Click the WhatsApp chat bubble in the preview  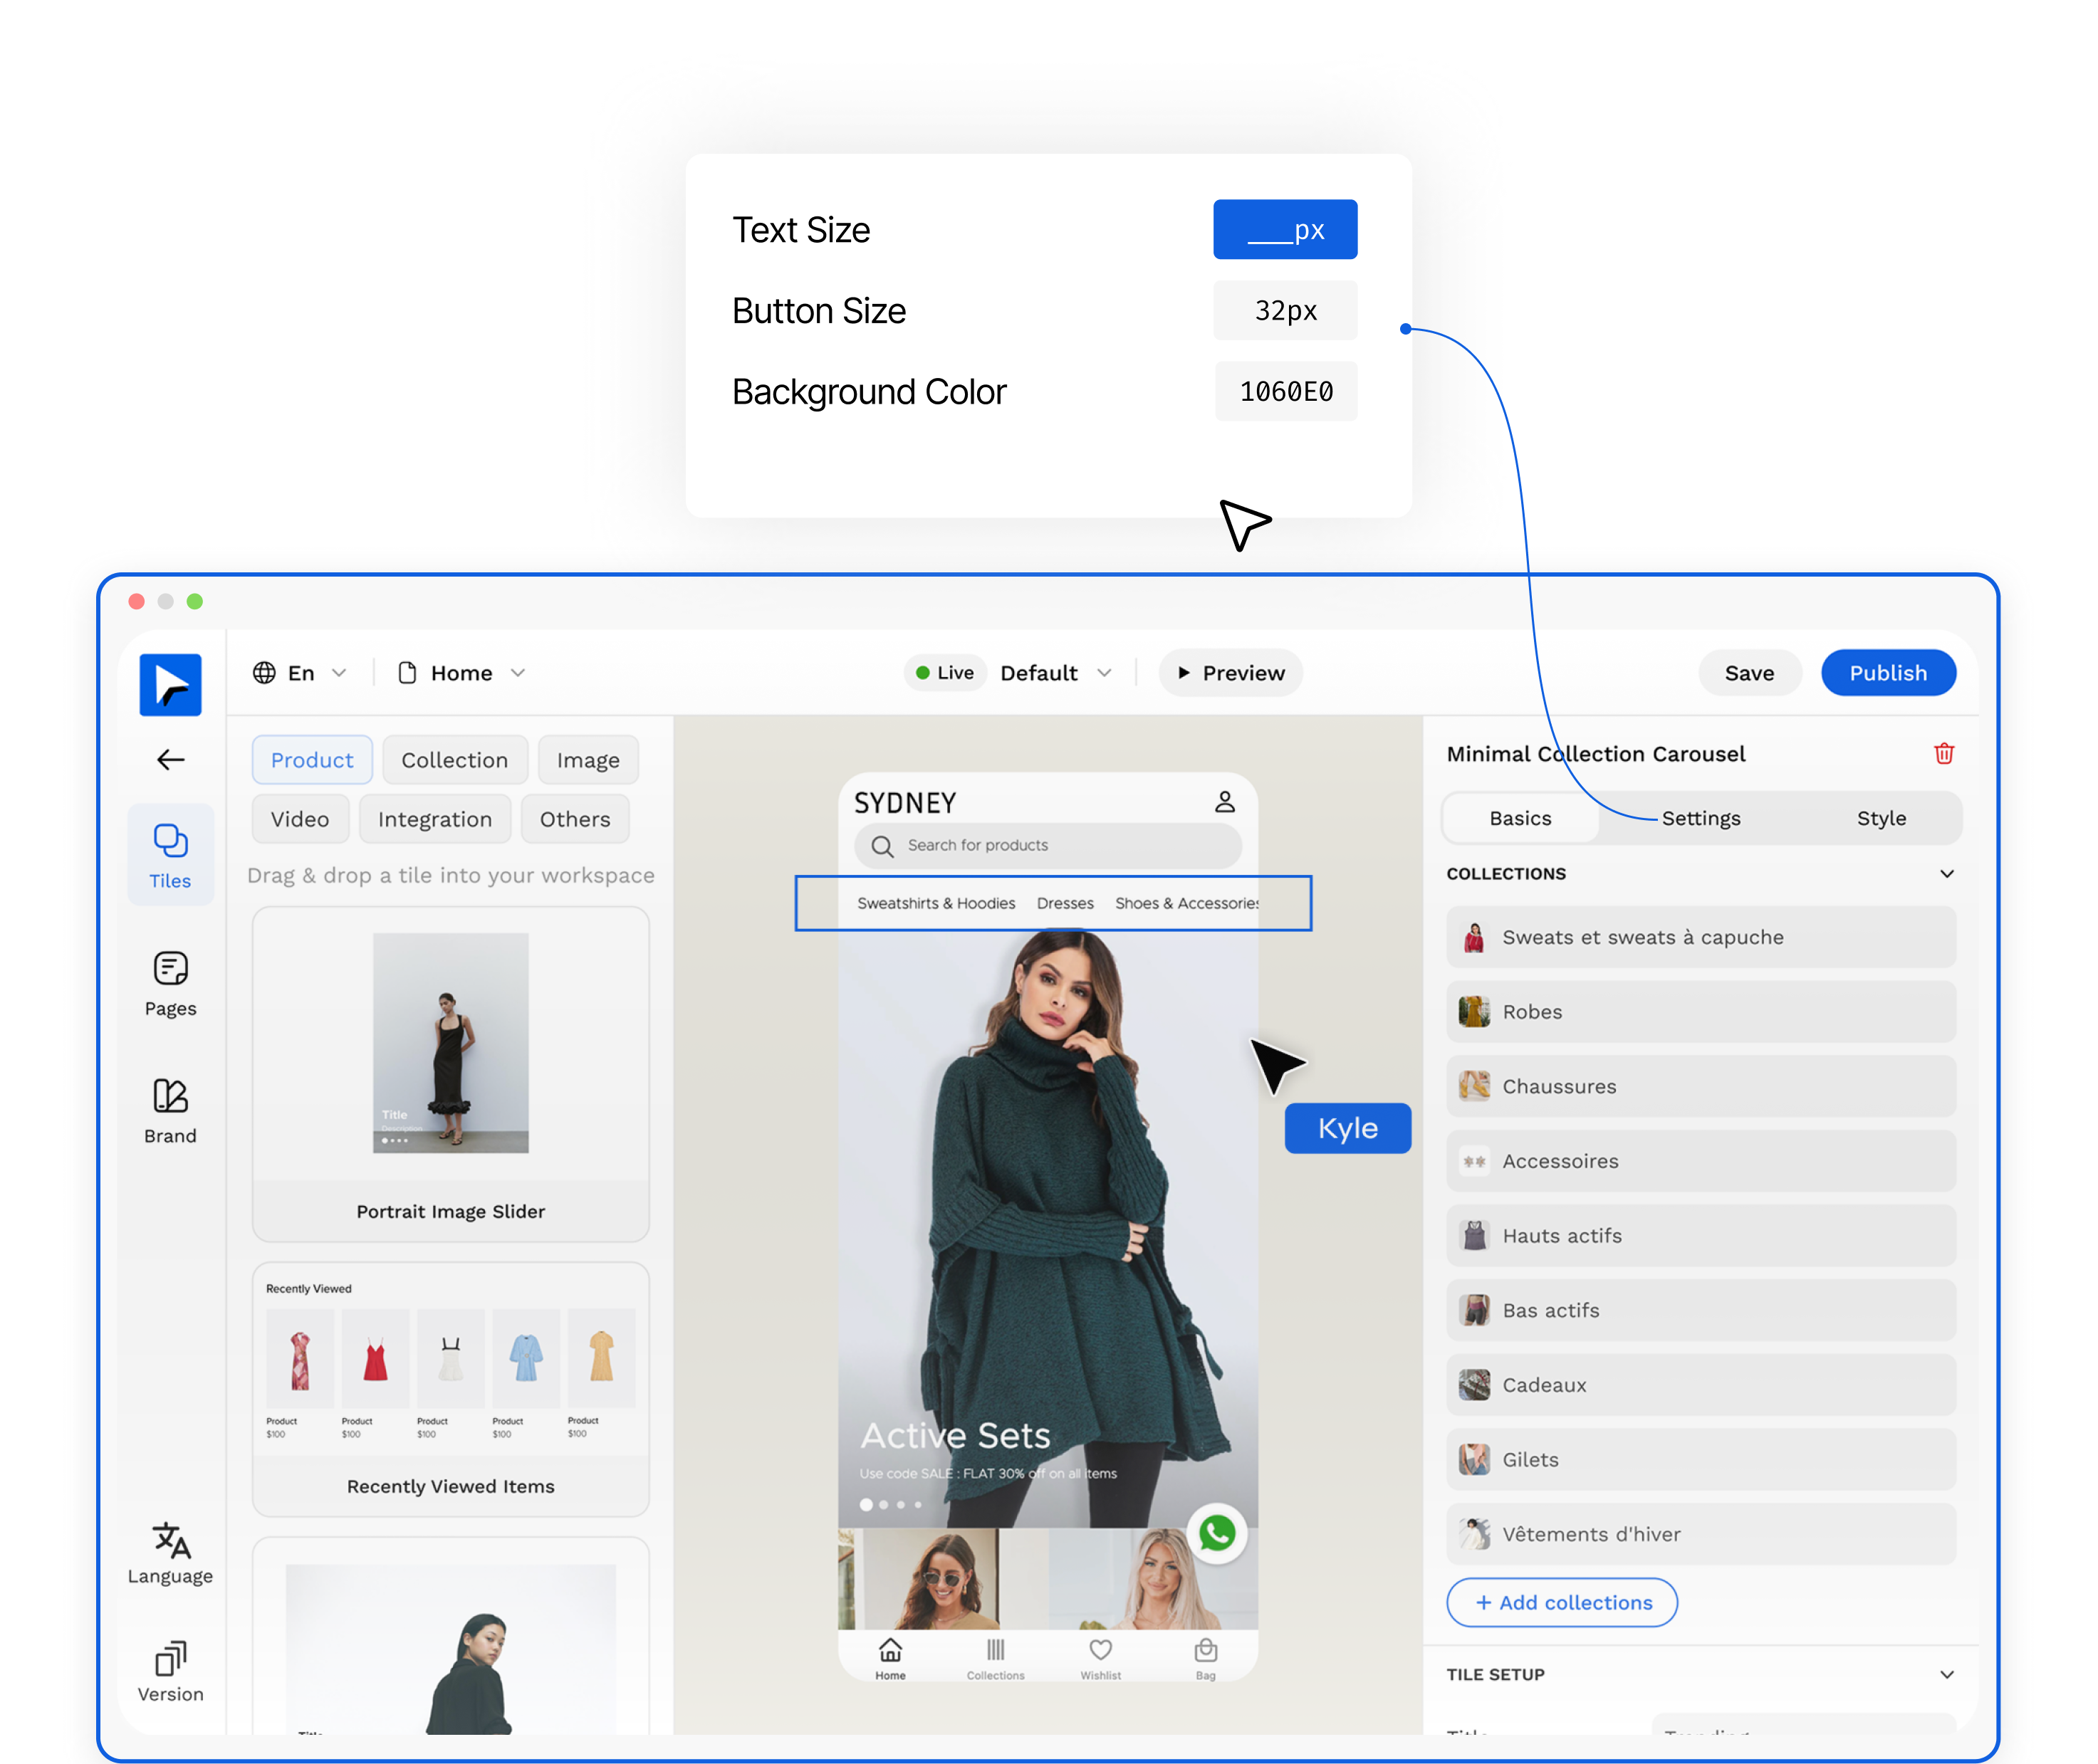pyautogui.click(x=1216, y=1533)
